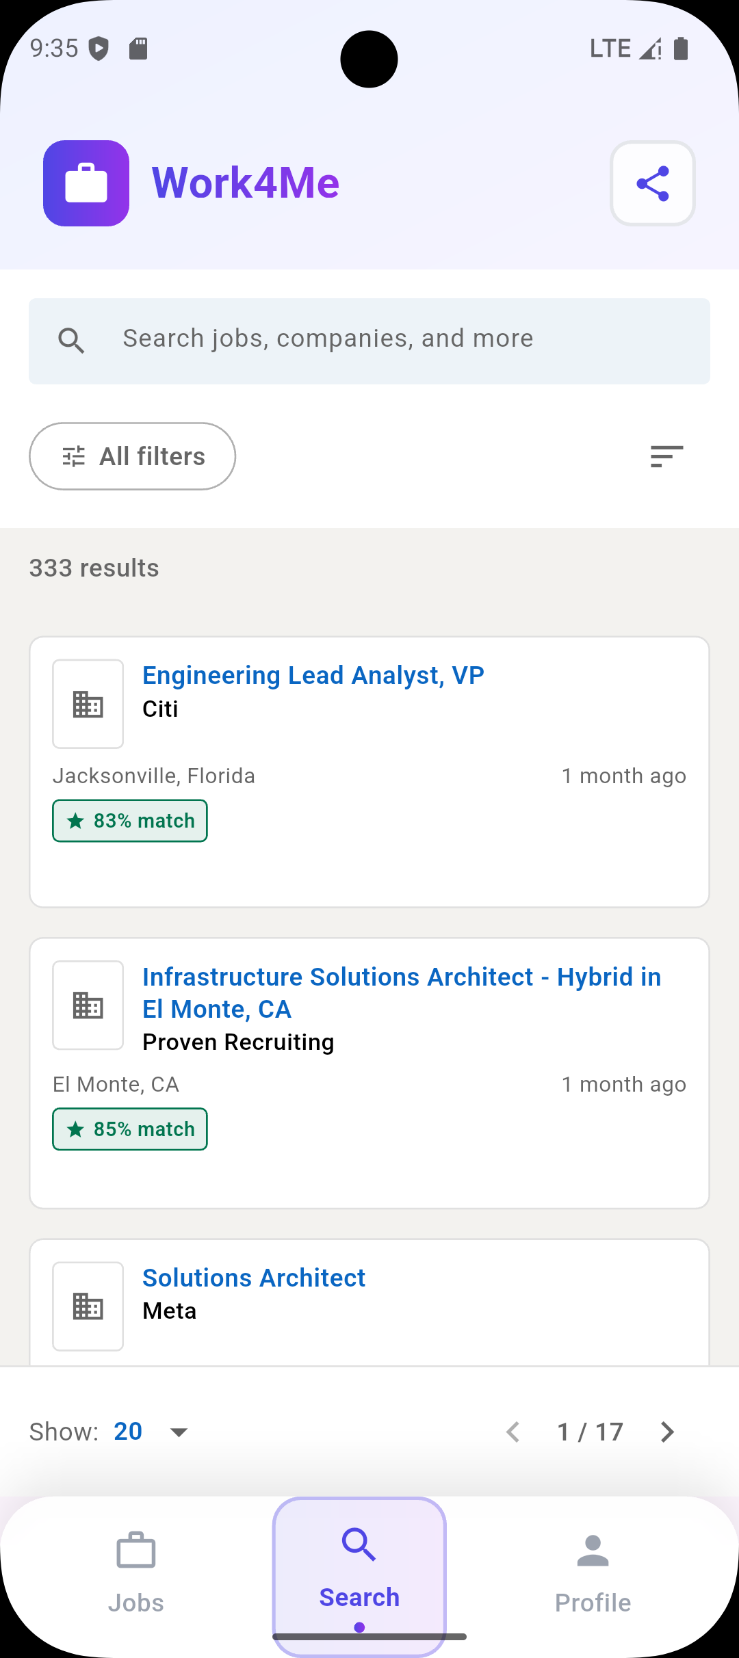Click Proven Recruiting's building icon
The height and width of the screenshot is (1658, 739).
(x=88, y=1005)
